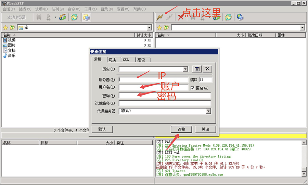Refresh the local pane listing
This screenshot has height=185, width=308.
coord(74,17)
